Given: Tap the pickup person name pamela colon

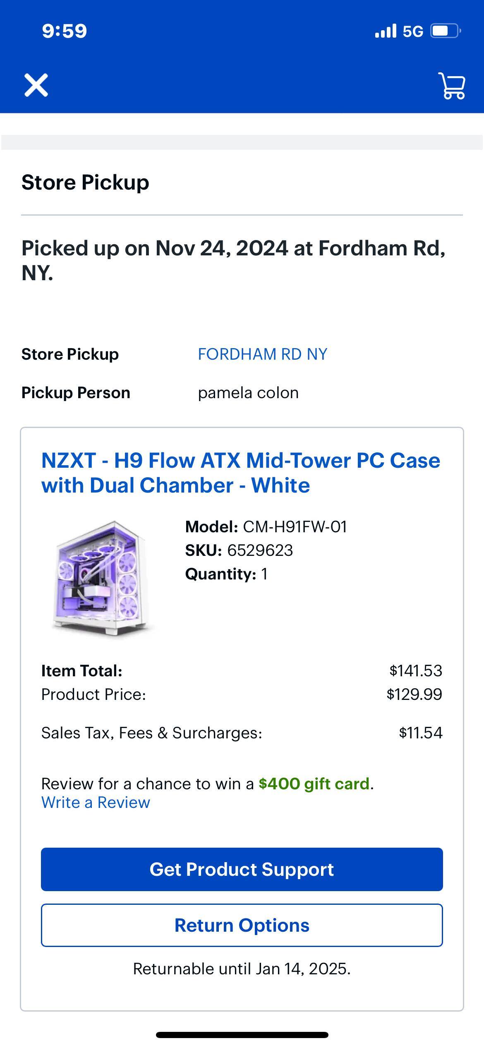Looking at the screenshot, I should click(248, 393).
